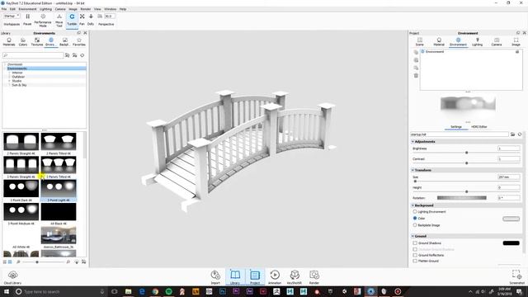Switch to the Camera tab in Project
Screen dimensions: 528x297
pyautogui.click(x=497, y=42)
